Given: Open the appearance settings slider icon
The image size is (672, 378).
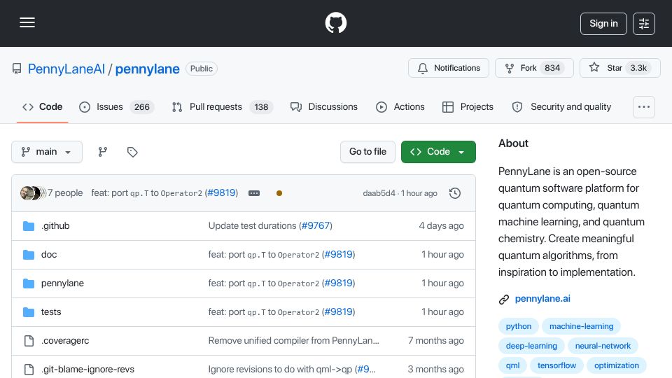Looking at the screenshot, I should [644, 24].
